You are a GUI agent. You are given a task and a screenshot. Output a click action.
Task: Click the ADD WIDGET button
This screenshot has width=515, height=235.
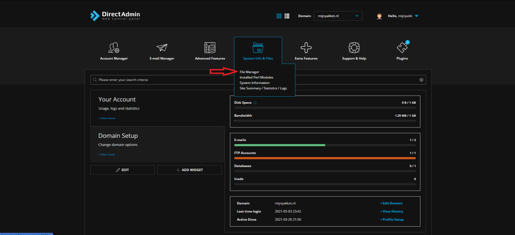(190, 170)
